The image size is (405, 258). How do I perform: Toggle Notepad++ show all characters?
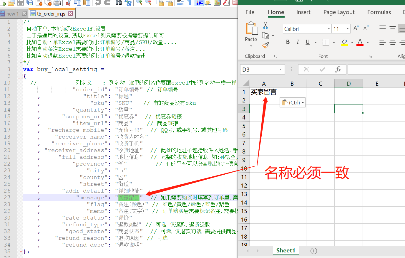(190, 3)
